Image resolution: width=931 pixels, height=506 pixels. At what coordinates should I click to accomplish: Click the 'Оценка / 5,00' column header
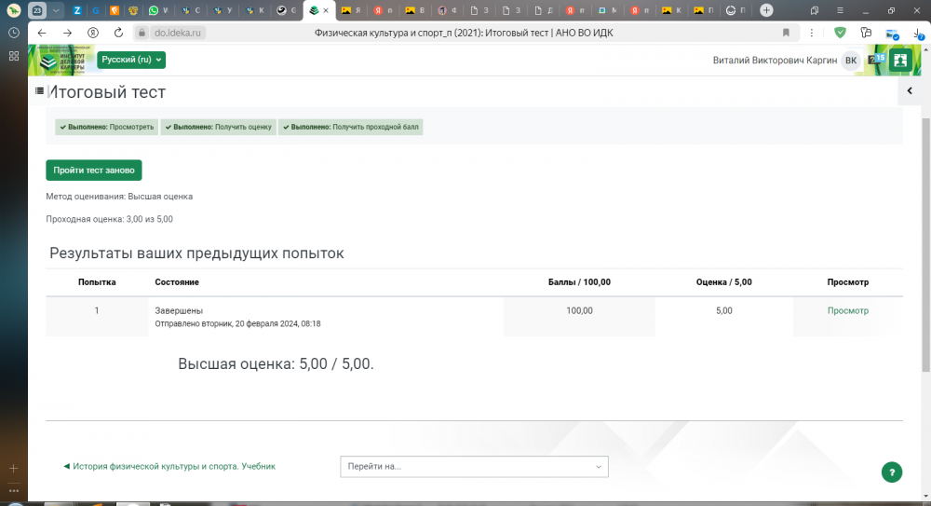[x=723, y=281]
